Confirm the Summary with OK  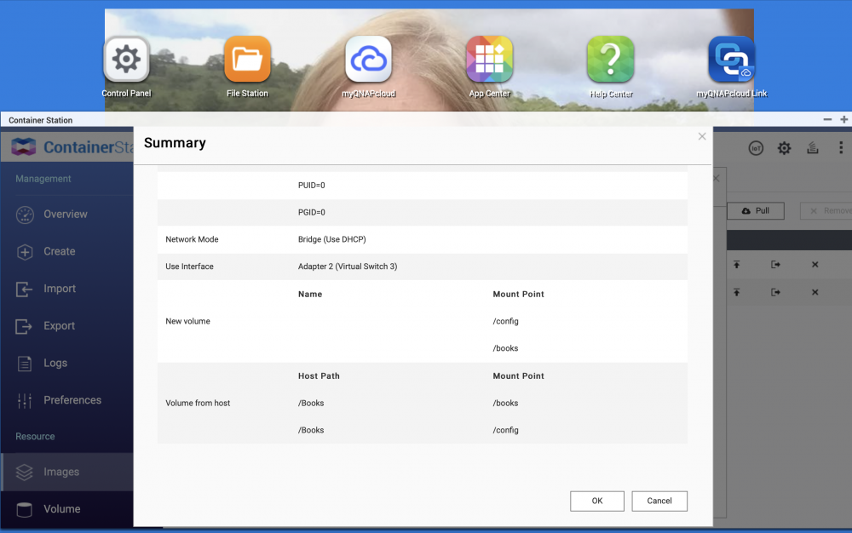(x=597, y=501)
